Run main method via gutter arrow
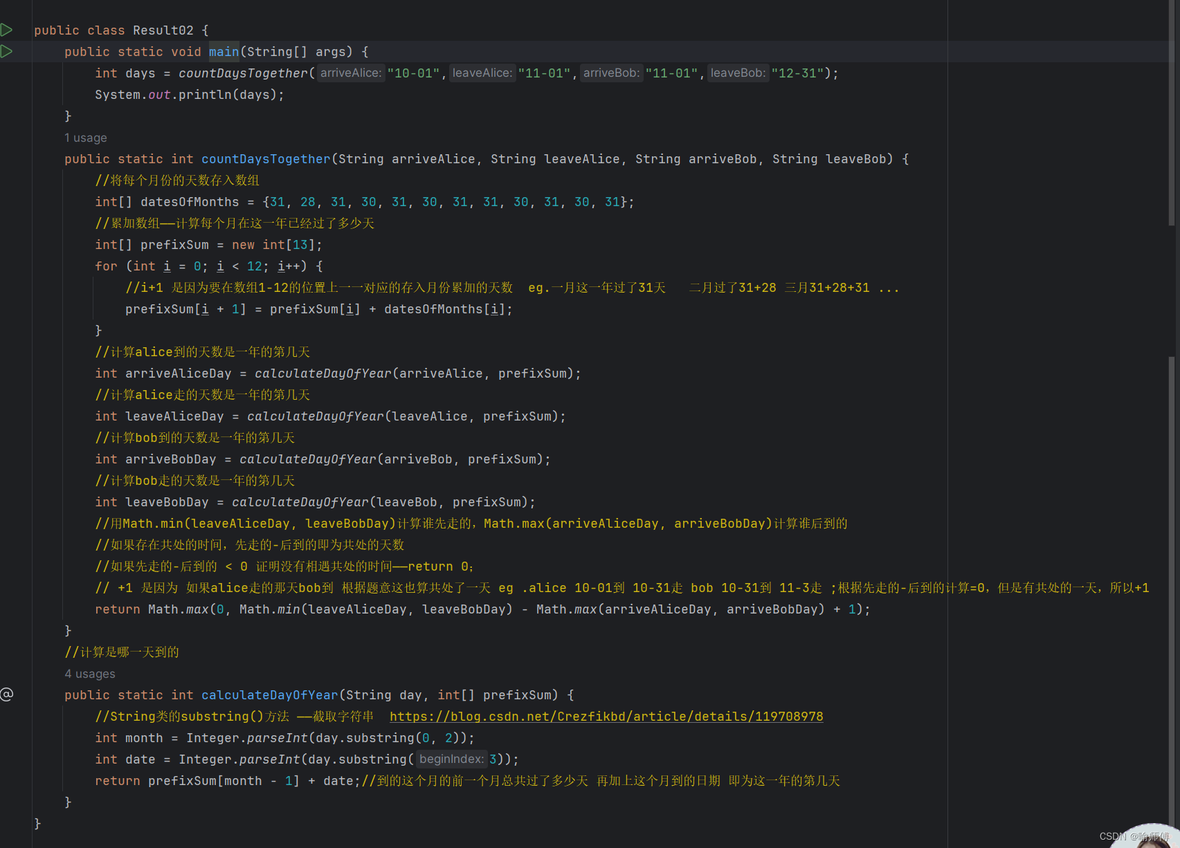Viewport: 1180px width, 848px height. point(6,51)
